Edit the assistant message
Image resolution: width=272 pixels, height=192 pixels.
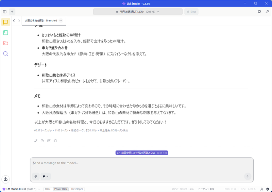click(49, 141)
